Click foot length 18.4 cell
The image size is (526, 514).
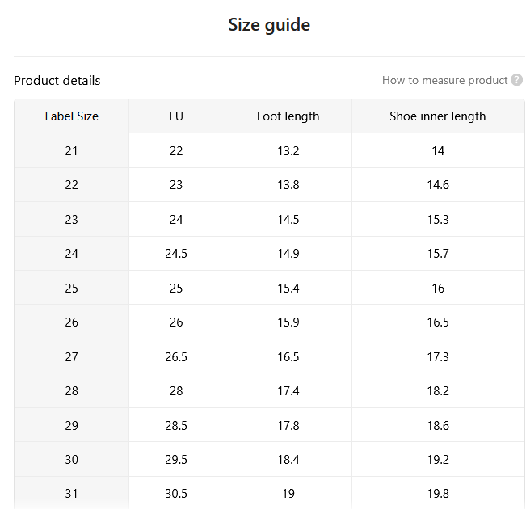click(x=288, y=459)
